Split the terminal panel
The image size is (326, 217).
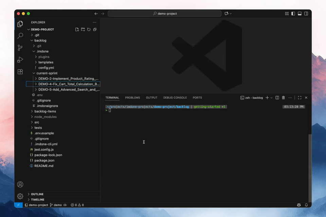[x=277, y=98]
